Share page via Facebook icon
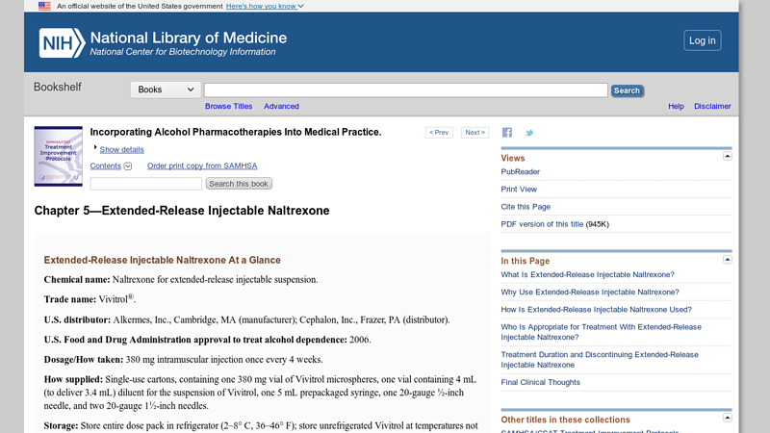The image size is (770, 433). click(507, 133)
